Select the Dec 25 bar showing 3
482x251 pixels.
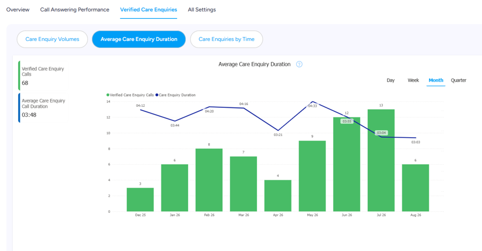click(x=140, y=199)
